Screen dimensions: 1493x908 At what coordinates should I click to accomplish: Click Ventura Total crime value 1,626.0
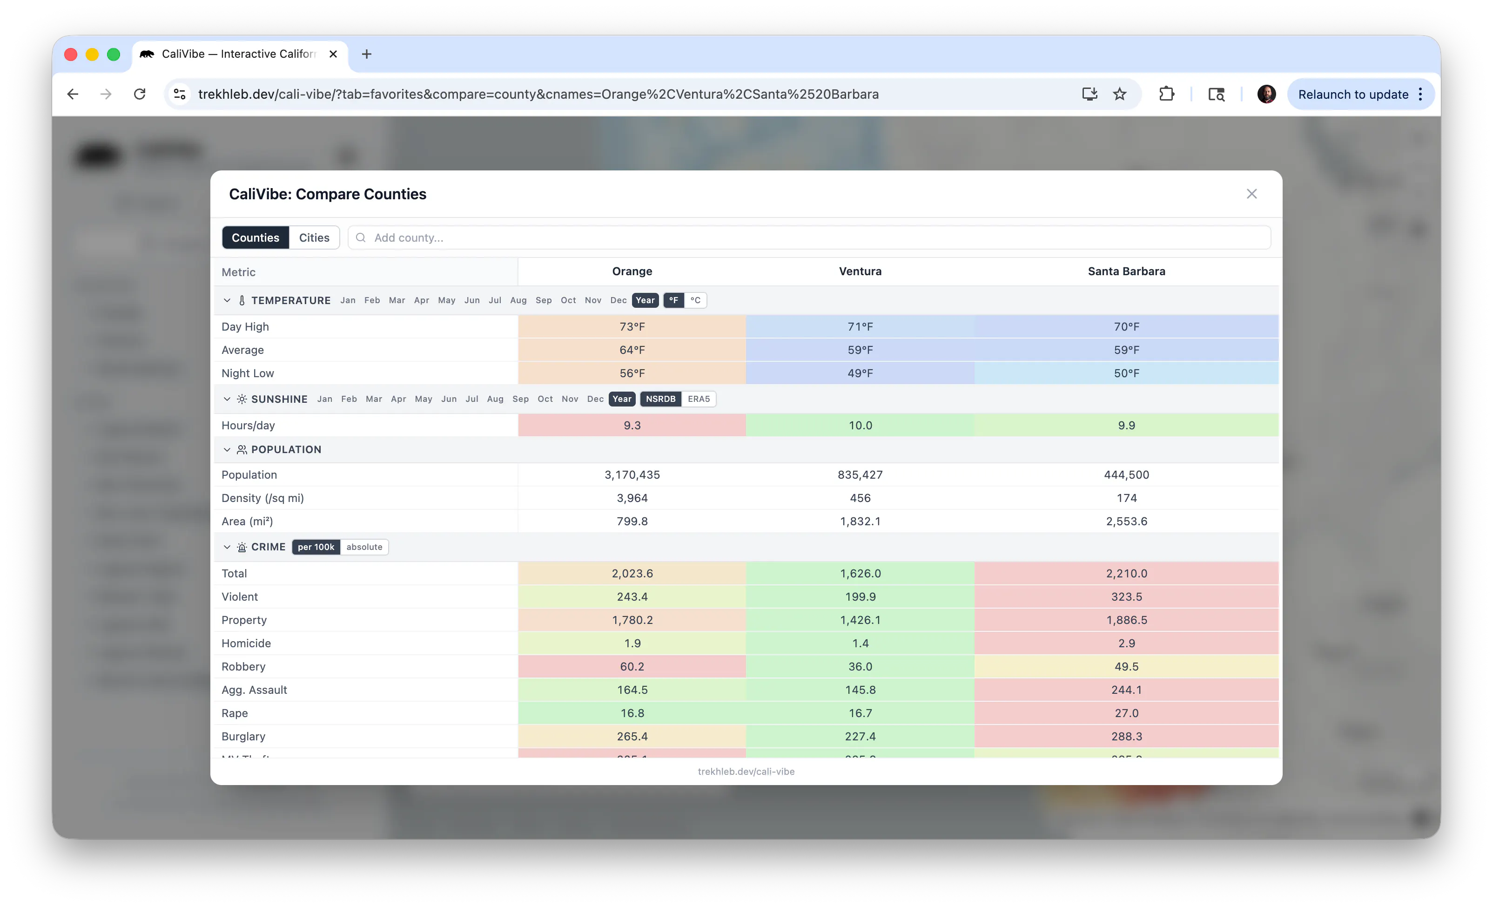point(860,573)
